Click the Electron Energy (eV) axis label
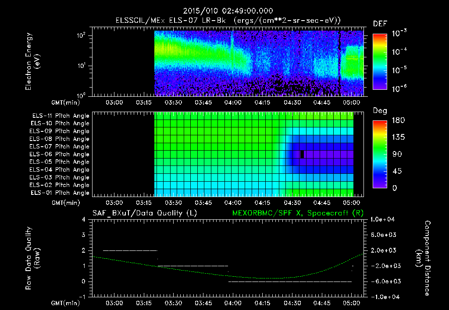This screenshot has width=449, height=310. [x=32, y=61]
